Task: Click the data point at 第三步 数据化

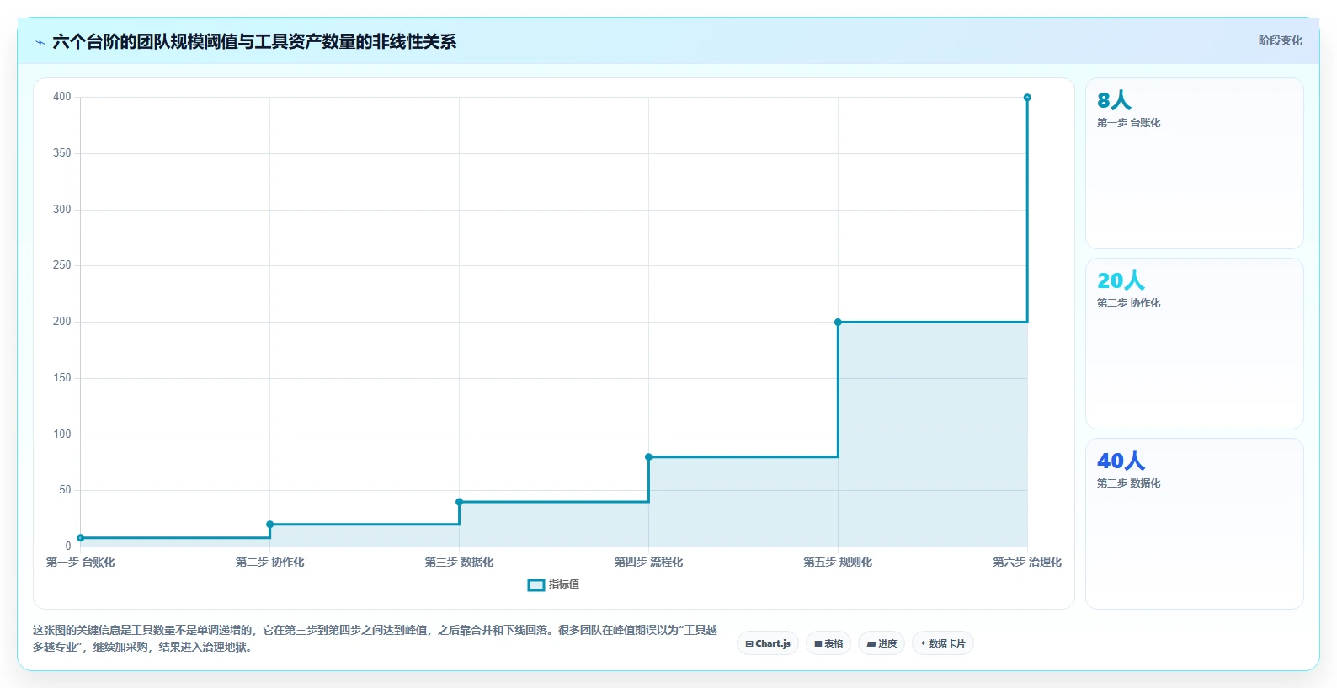Action: (x=460, y=502)
